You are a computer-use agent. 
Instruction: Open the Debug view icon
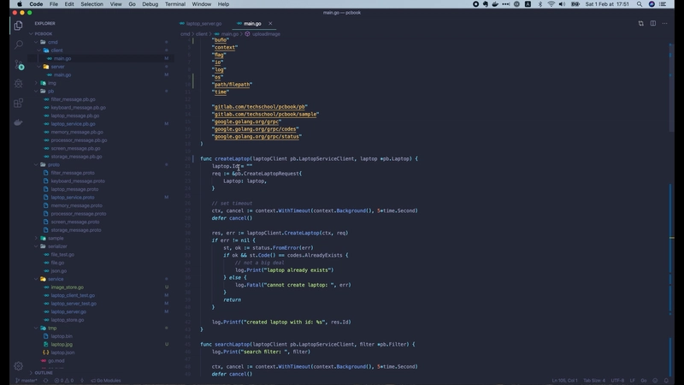tap(18, 83)
